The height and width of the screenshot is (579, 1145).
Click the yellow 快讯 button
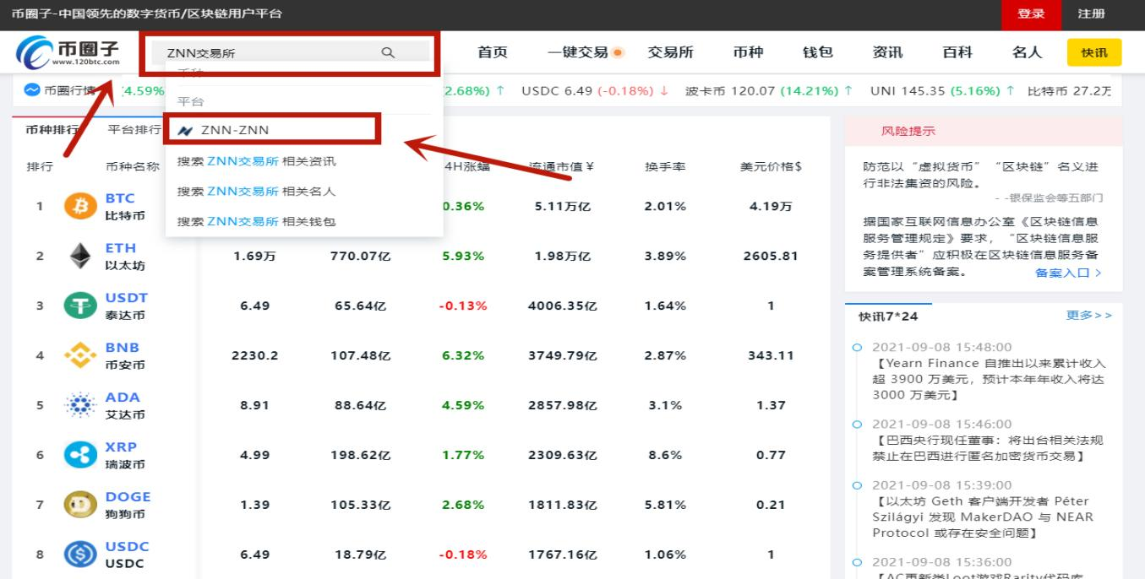click(1094, 52)
